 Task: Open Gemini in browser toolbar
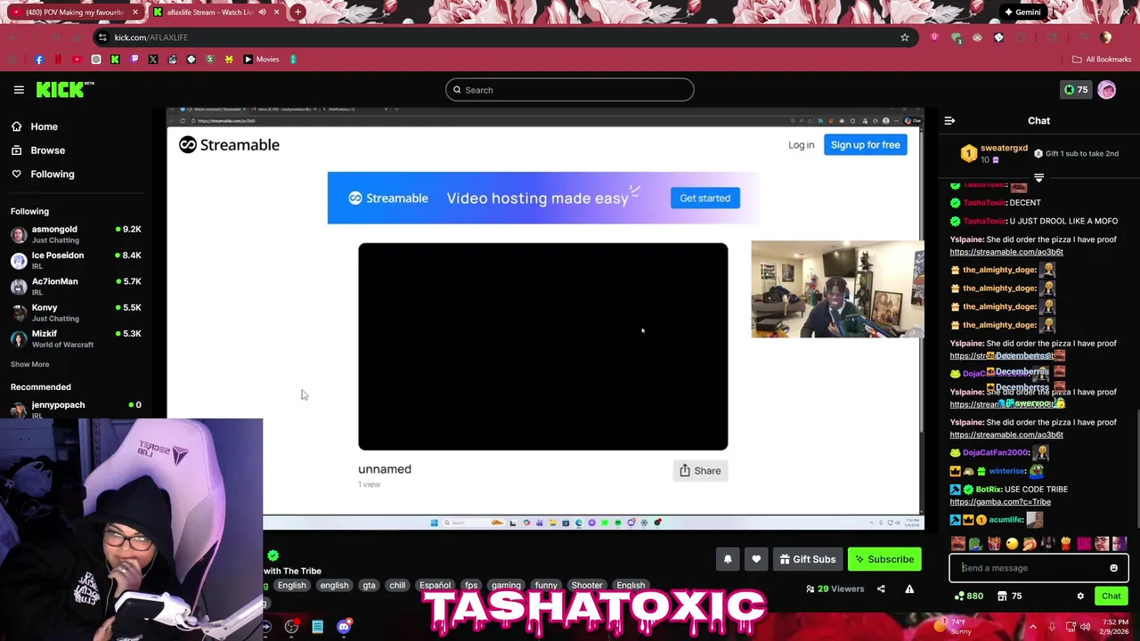coord(1022,12)
